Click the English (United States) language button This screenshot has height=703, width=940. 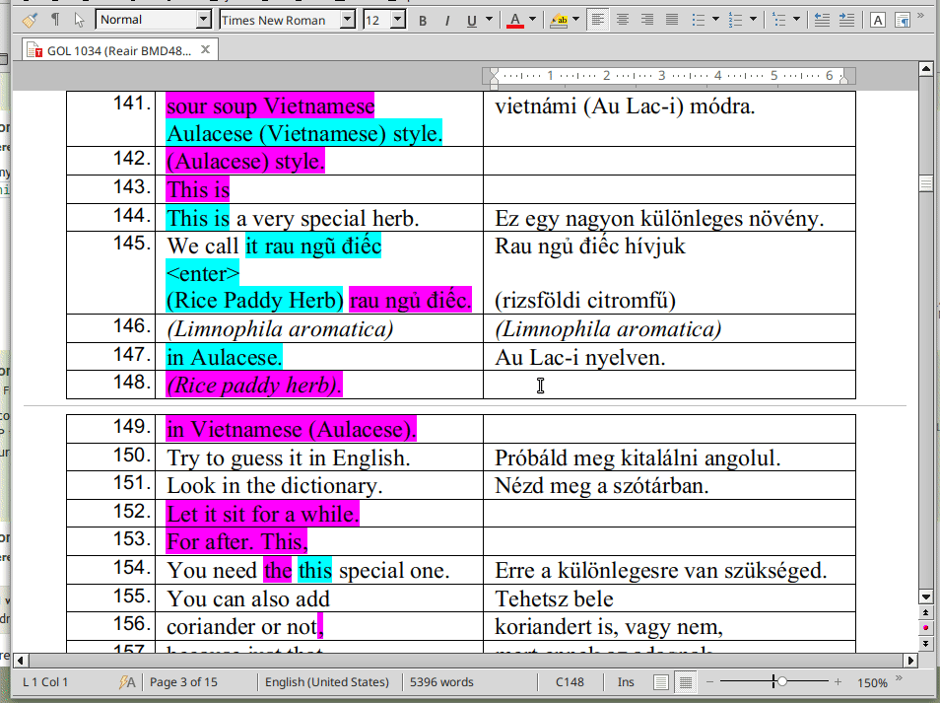click(x=327, y=682)
